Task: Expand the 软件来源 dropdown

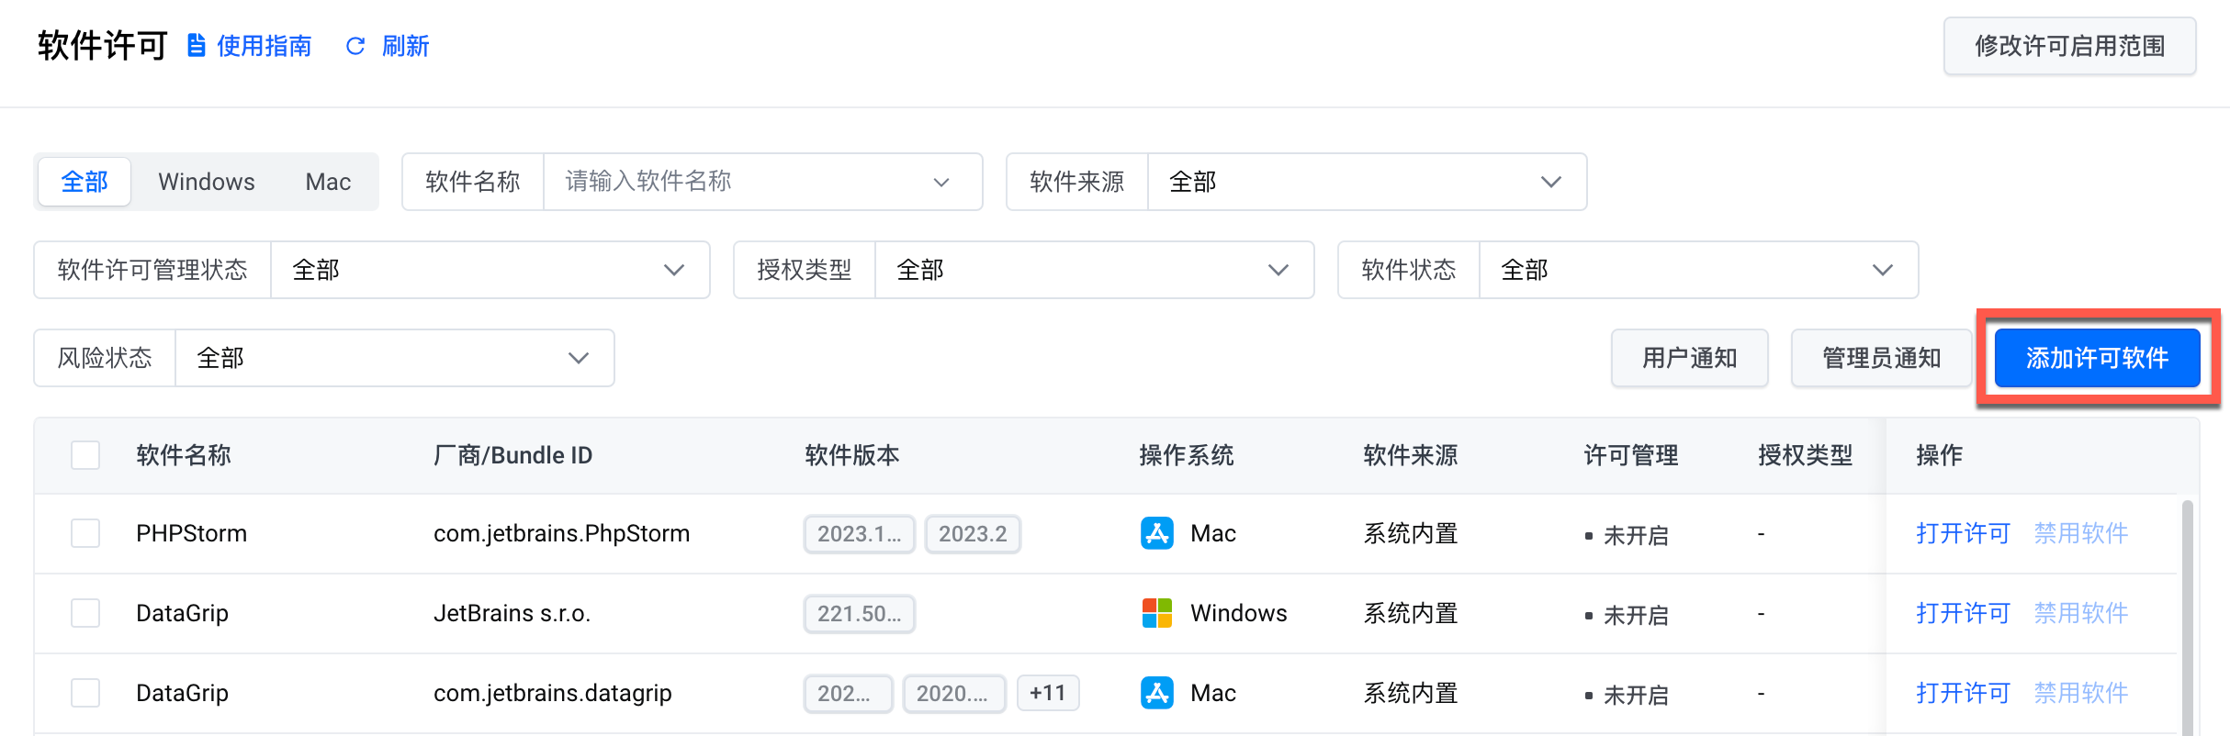Action: [1367, 182]
